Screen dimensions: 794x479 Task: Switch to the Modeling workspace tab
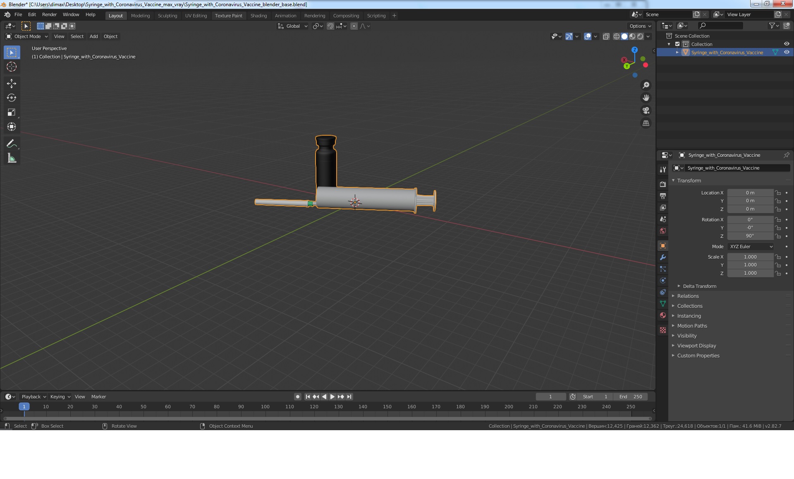[x=140, y=15]
